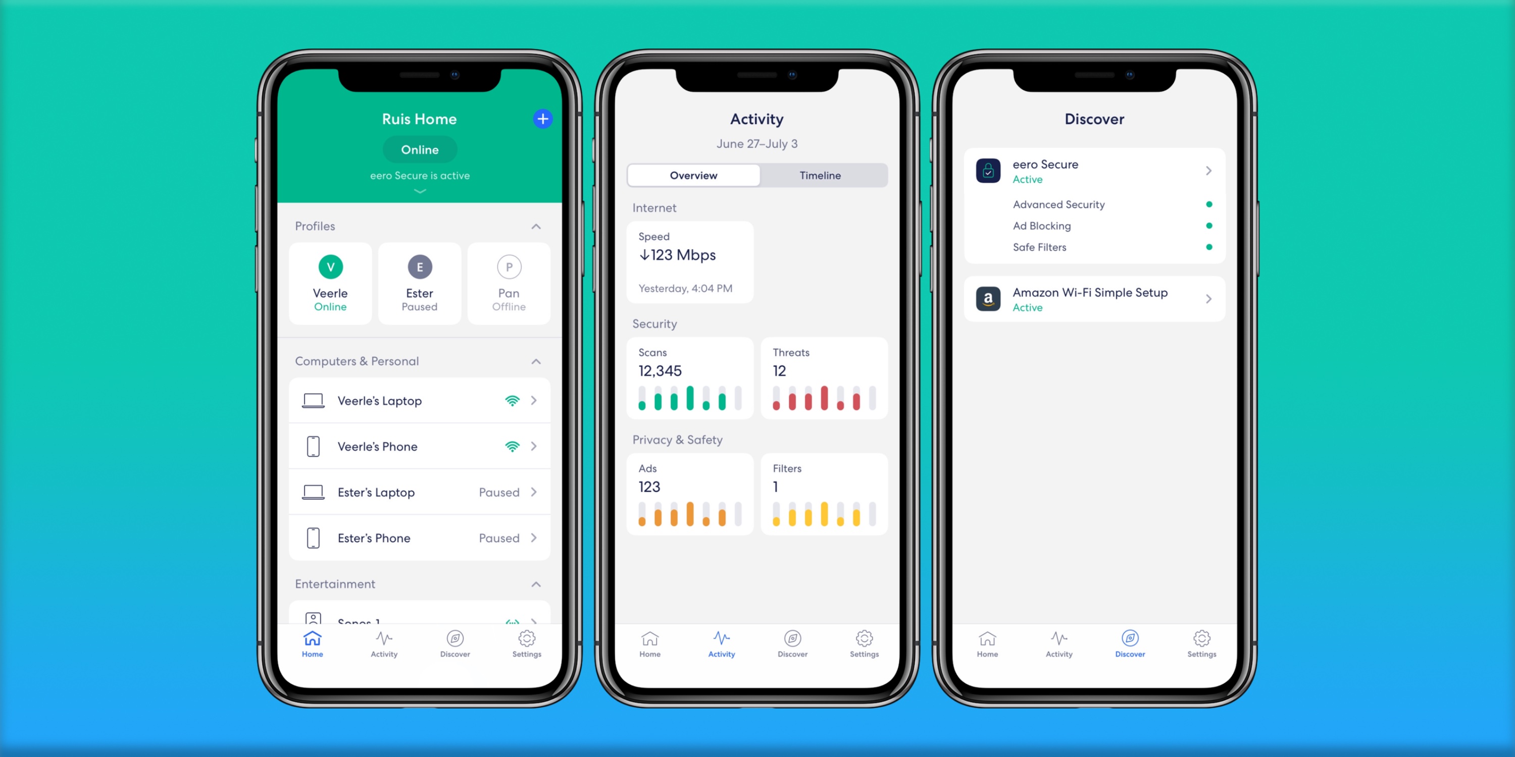This screenshot has height=757, width=1515.
Task: Select the Overview tab in Activity
Action: (694, 175)
